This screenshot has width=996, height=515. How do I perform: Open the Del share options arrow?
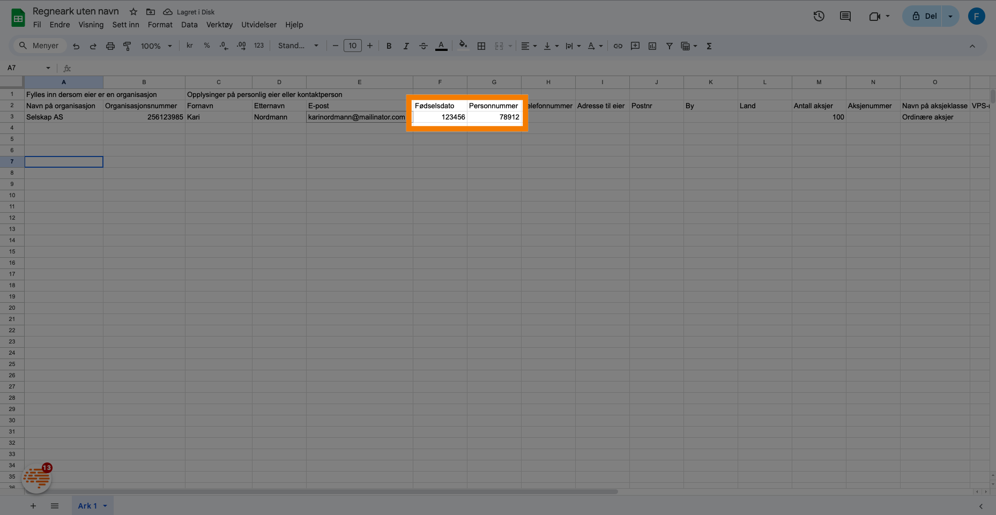click(950, 16)
